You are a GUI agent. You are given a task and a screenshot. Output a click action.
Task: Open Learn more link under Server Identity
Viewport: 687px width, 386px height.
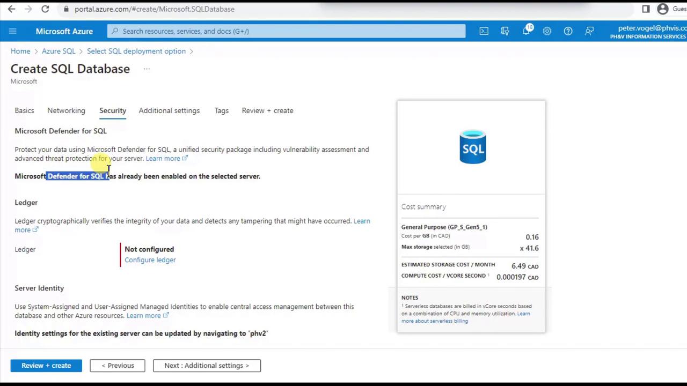click(147, 315)
